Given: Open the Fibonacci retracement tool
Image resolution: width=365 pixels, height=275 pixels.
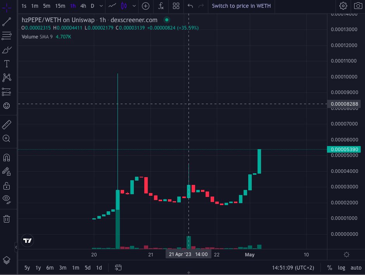Looking at the screenshot, I should point(7,36).
